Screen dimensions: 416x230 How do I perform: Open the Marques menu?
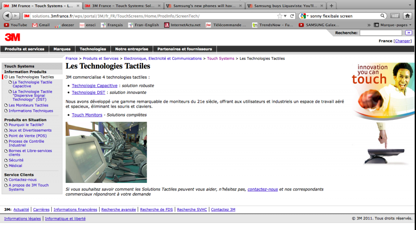[x=62, y=49]
